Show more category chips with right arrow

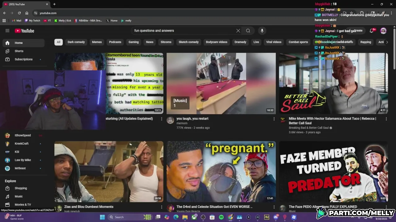387,42
